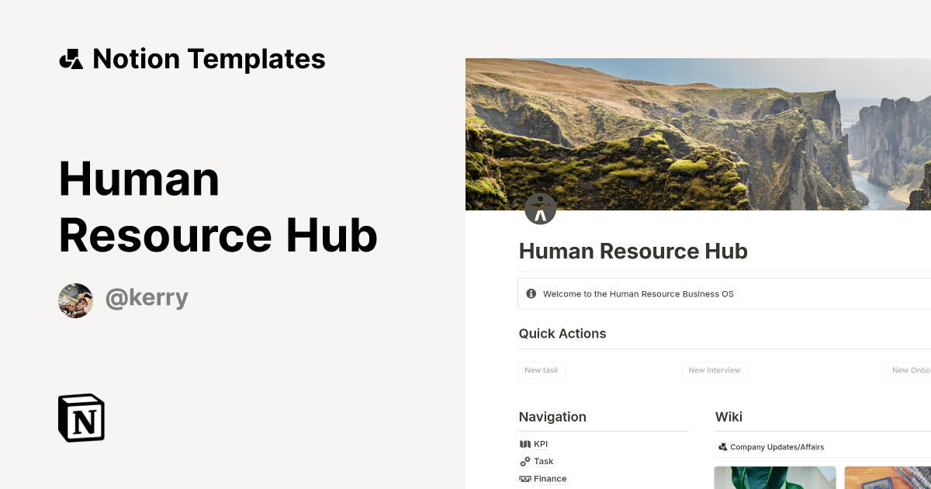Click the icon beside Company Updates/Affairs
This screenshot has height=489, width=931.
click(722, 446)
